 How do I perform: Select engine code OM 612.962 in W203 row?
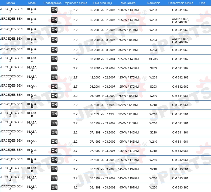[x=180, y=77]
